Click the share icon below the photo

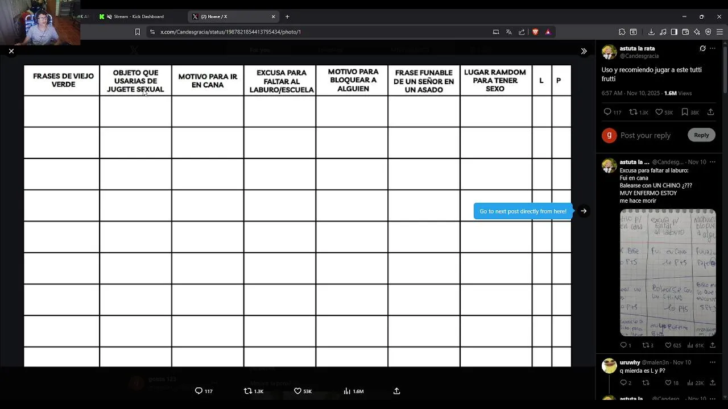click(397, 391)
